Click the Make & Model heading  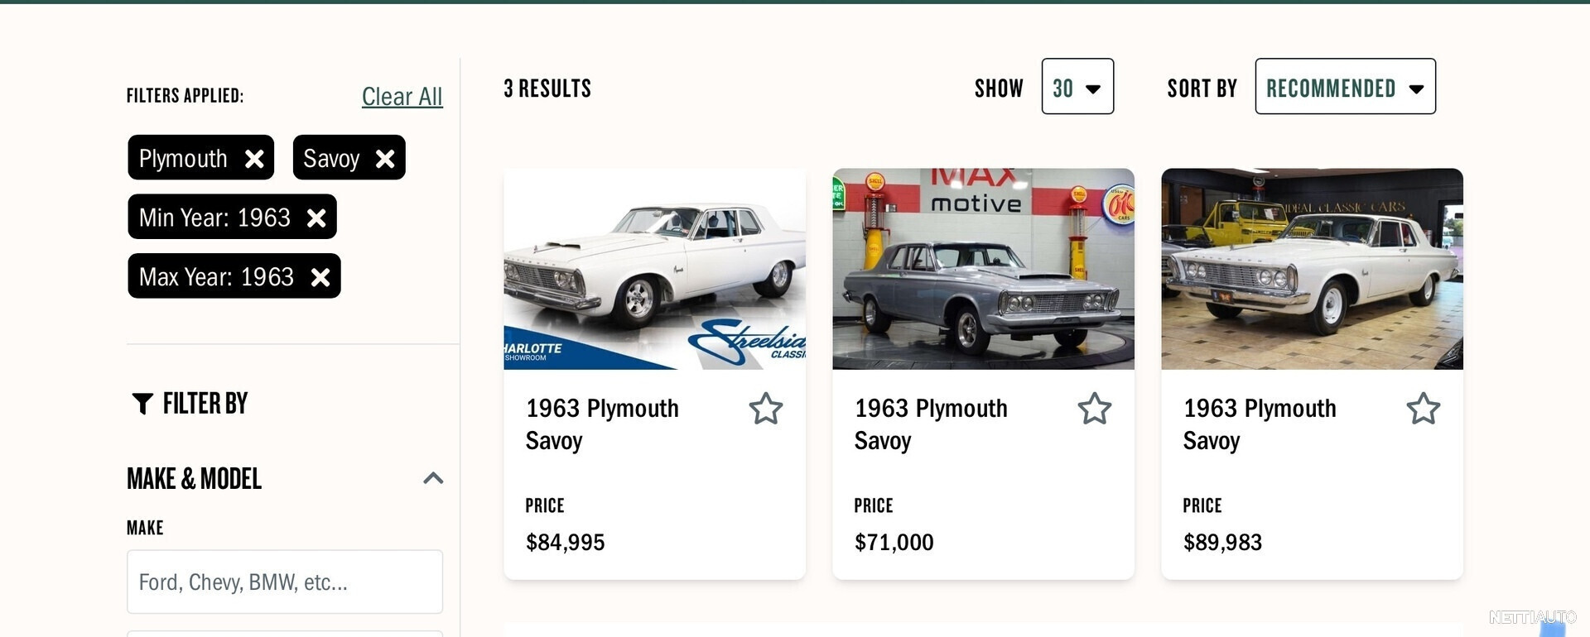(x=194, y=479)
